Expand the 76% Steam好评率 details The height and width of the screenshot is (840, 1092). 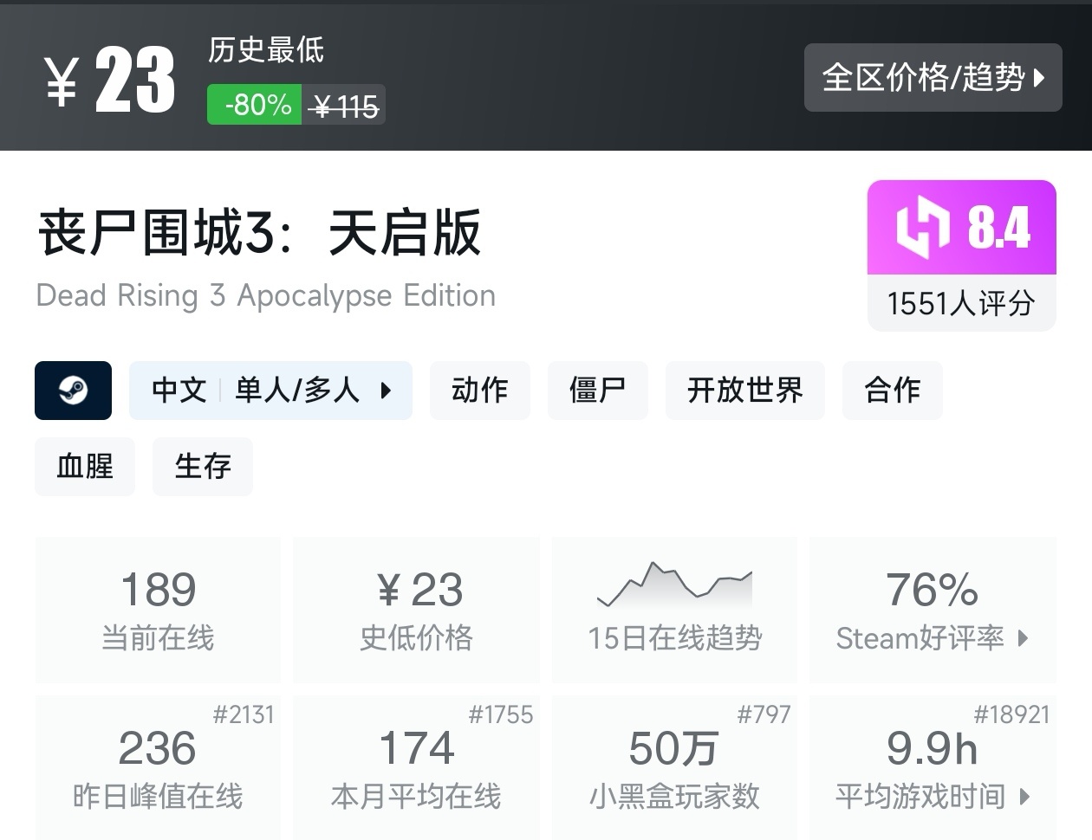tap(933, 610)
